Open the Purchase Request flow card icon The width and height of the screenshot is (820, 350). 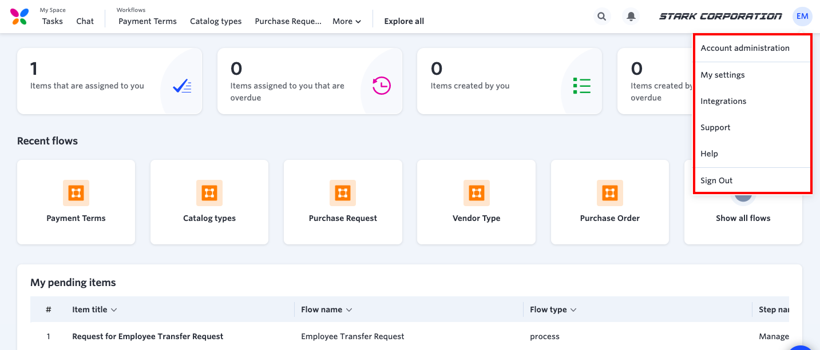[x=343, y=193]
